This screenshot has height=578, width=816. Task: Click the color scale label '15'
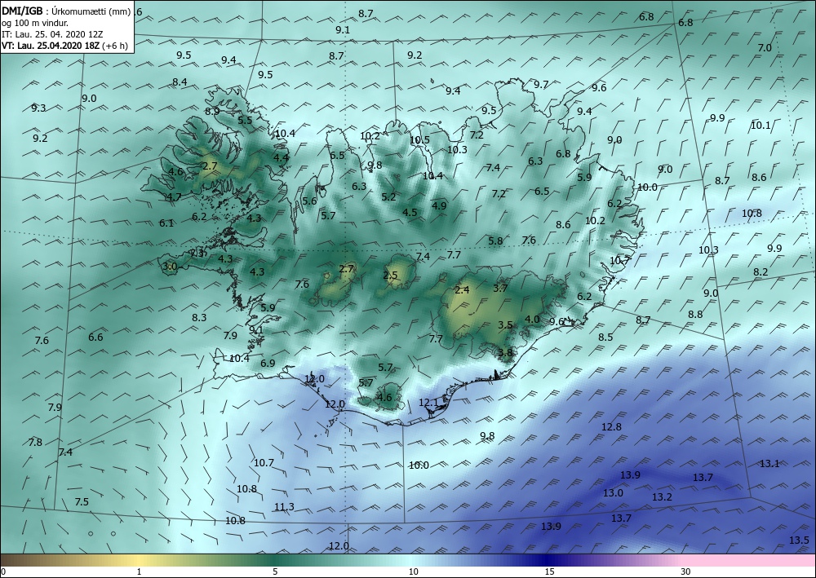(549, 572)
